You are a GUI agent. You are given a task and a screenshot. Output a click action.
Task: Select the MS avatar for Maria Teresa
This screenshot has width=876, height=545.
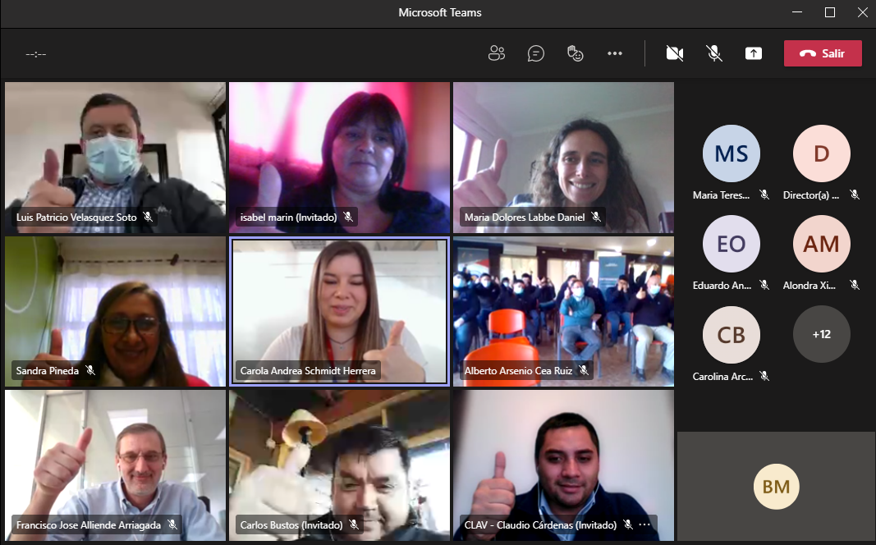click(731, 153)
